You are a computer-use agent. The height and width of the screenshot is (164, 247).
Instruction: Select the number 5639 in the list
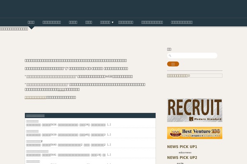(54, 134)
